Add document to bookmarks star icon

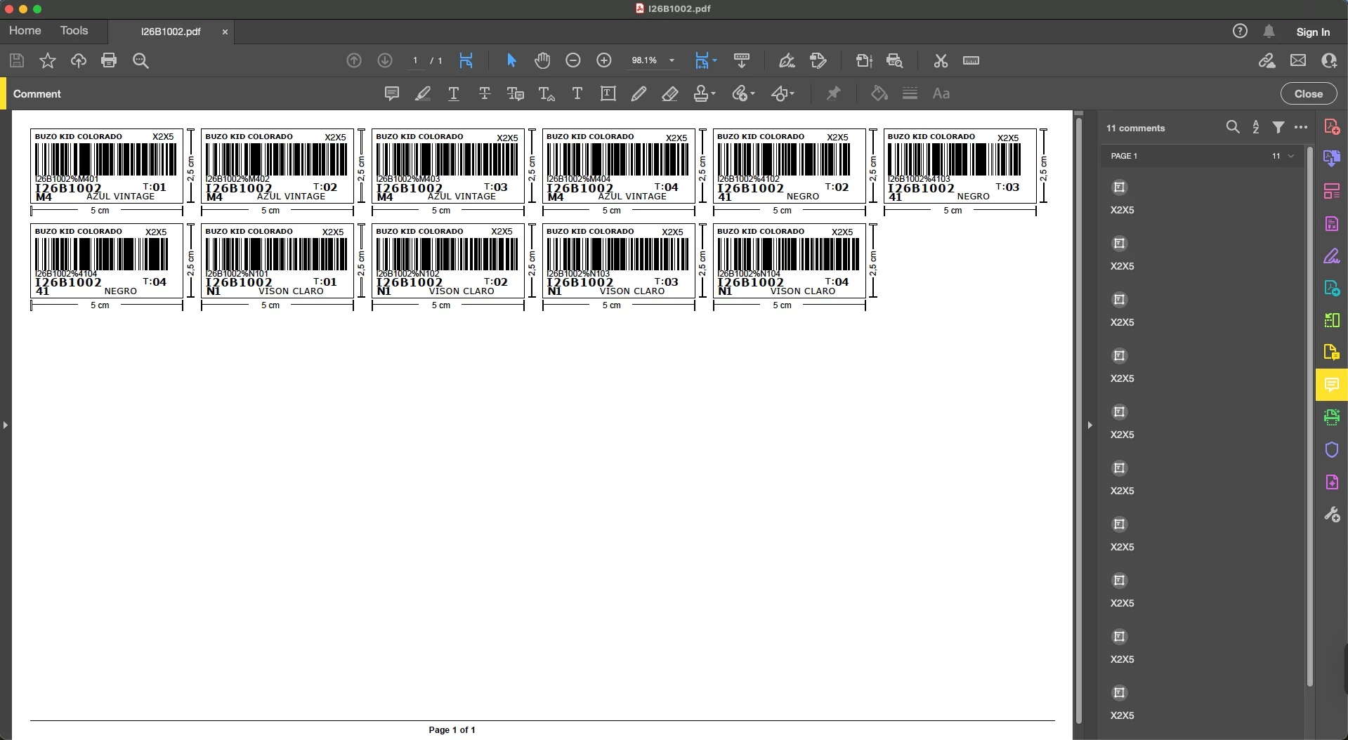click(x=47, y=60)
